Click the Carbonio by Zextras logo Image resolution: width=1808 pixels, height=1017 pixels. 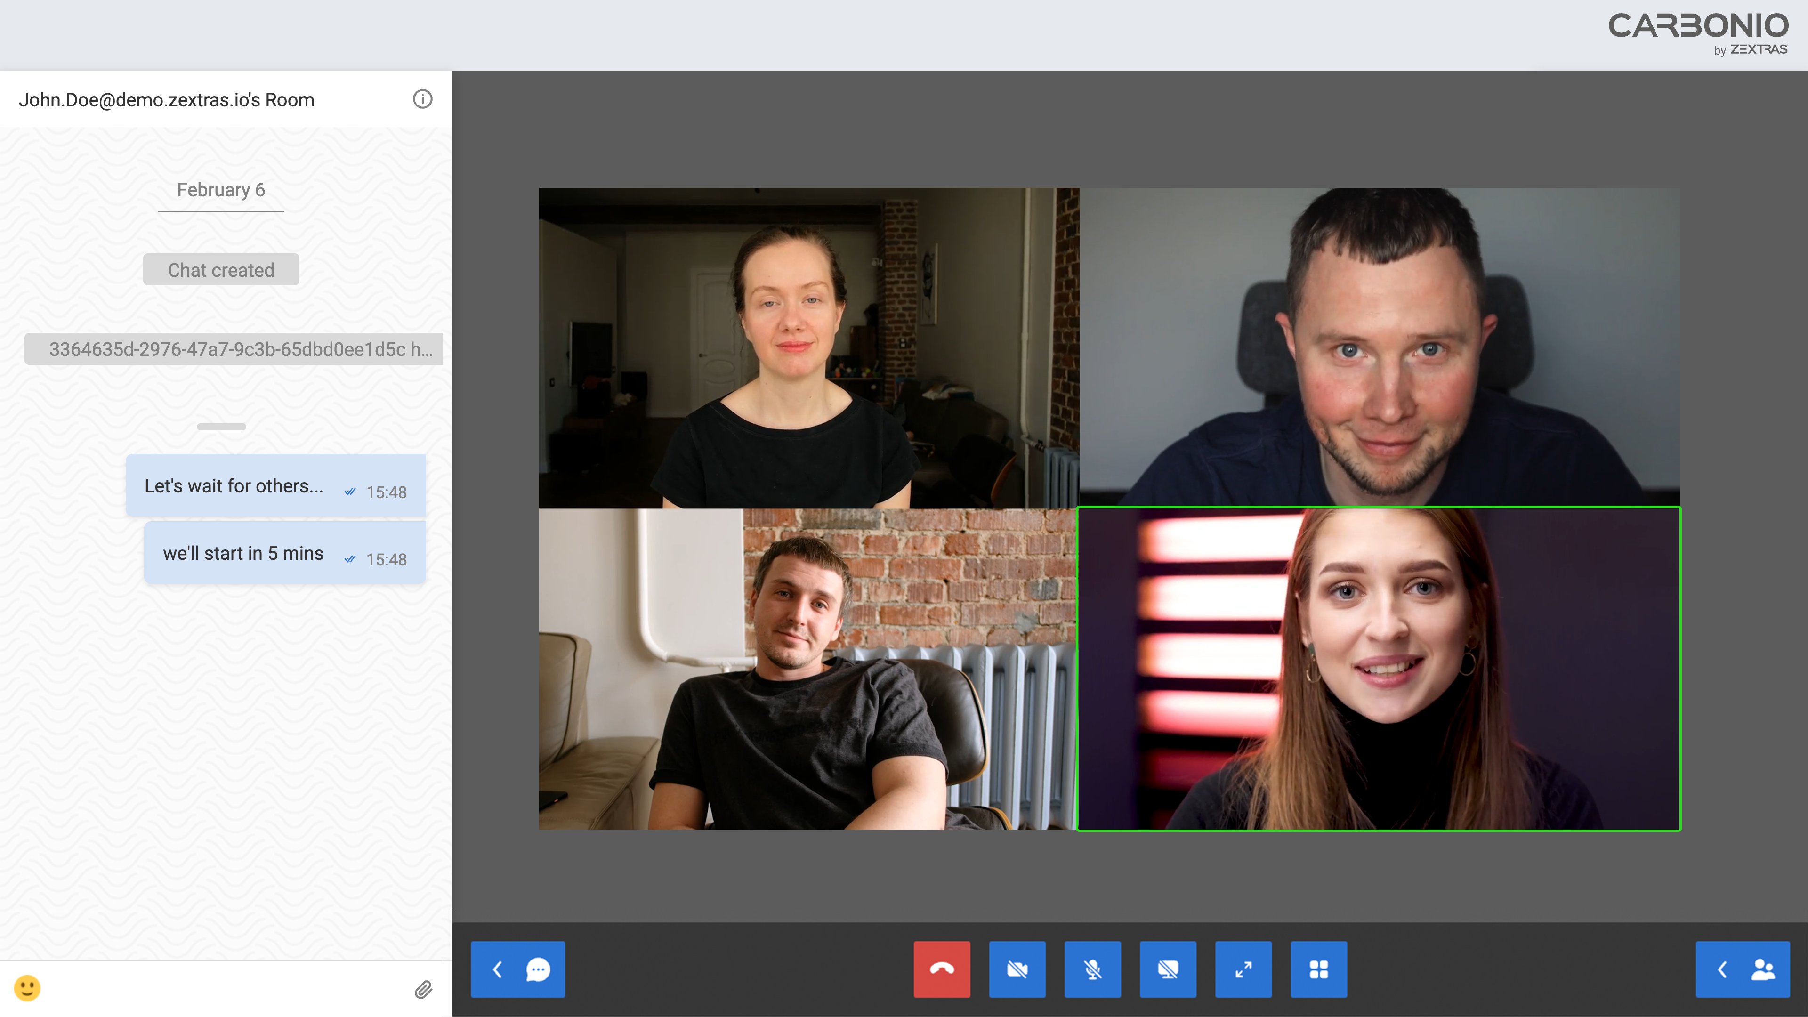coord(1698,33)
